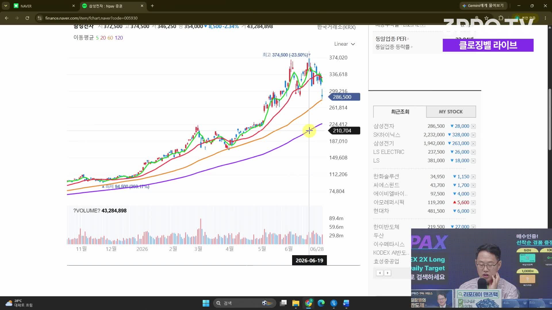Toggle the 20-day moving average
The image size is (552, 310).
(x=103, y=38)
